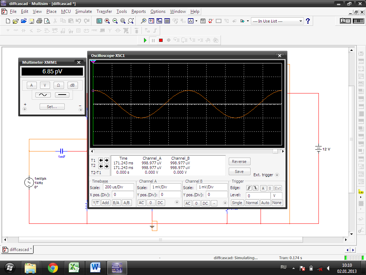Open File Explorer from the taskbar
Screen dimensions: 366x275
[x=31, y=268]
